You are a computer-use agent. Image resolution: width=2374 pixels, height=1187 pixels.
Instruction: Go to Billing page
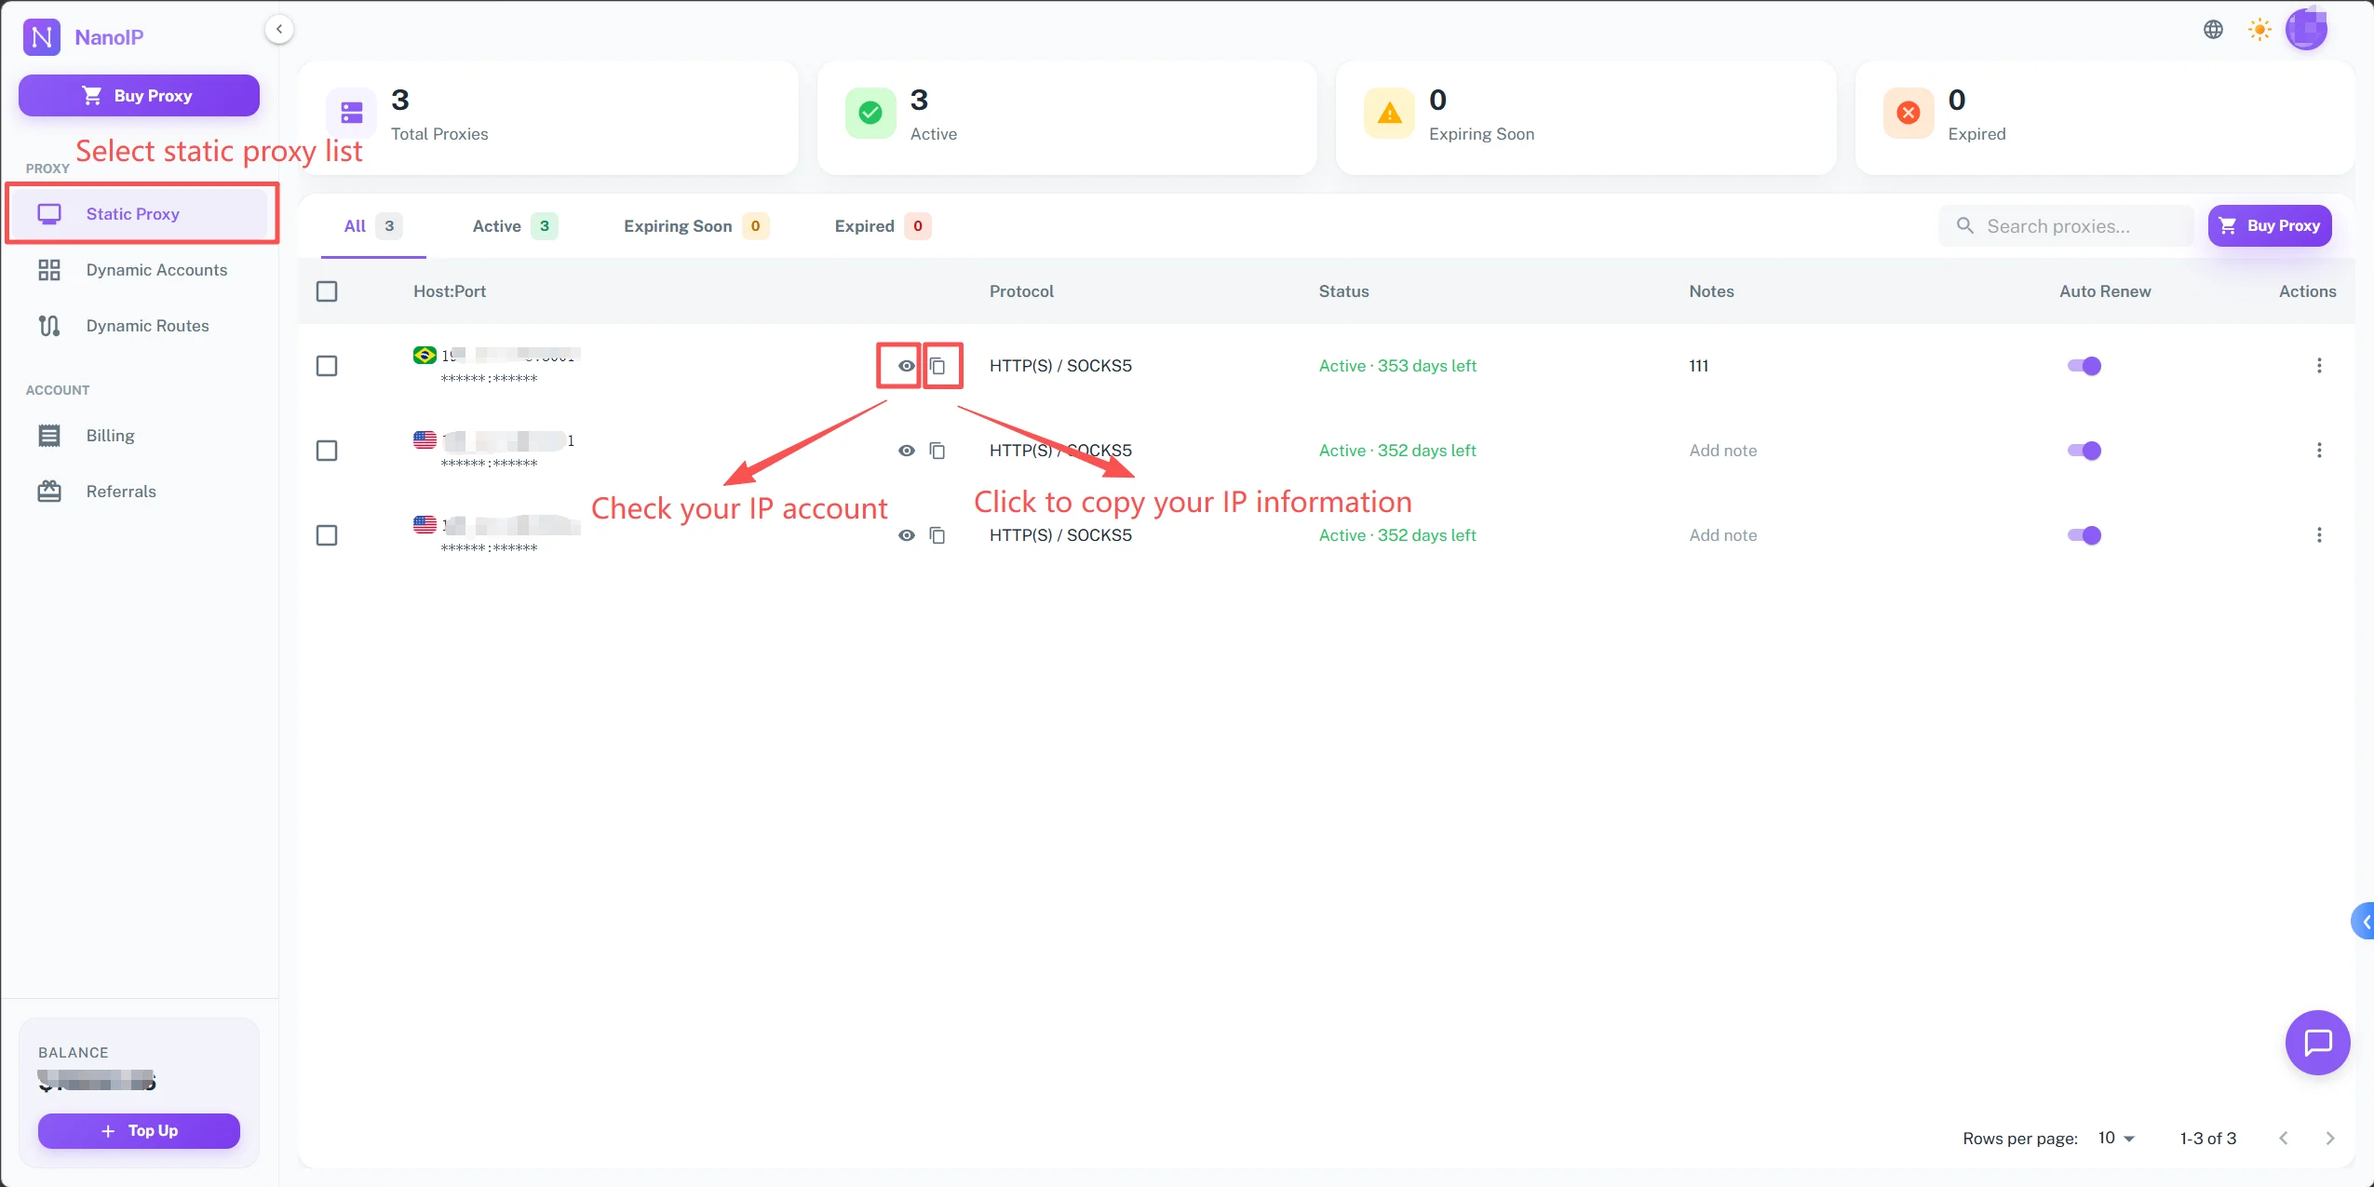[x=139, y=436]
